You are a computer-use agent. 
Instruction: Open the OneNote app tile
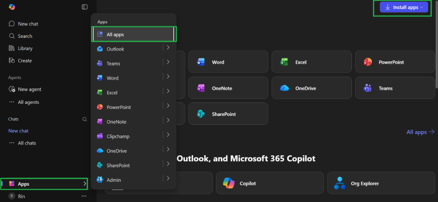(x=228, y=88)
